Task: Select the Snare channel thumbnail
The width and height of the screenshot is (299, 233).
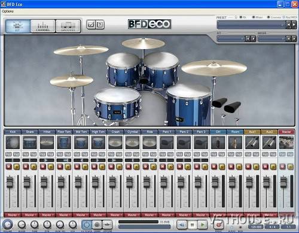Action: coord(30,143)
